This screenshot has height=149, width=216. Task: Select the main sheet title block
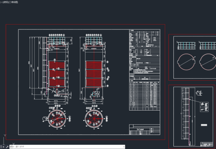[145, 130]
